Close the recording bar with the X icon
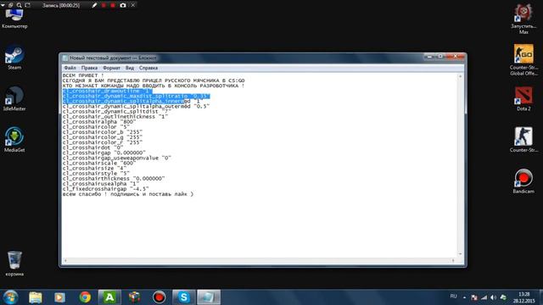Image resolution: width=543 pixels, height=305 pixels. click(133, 5)
